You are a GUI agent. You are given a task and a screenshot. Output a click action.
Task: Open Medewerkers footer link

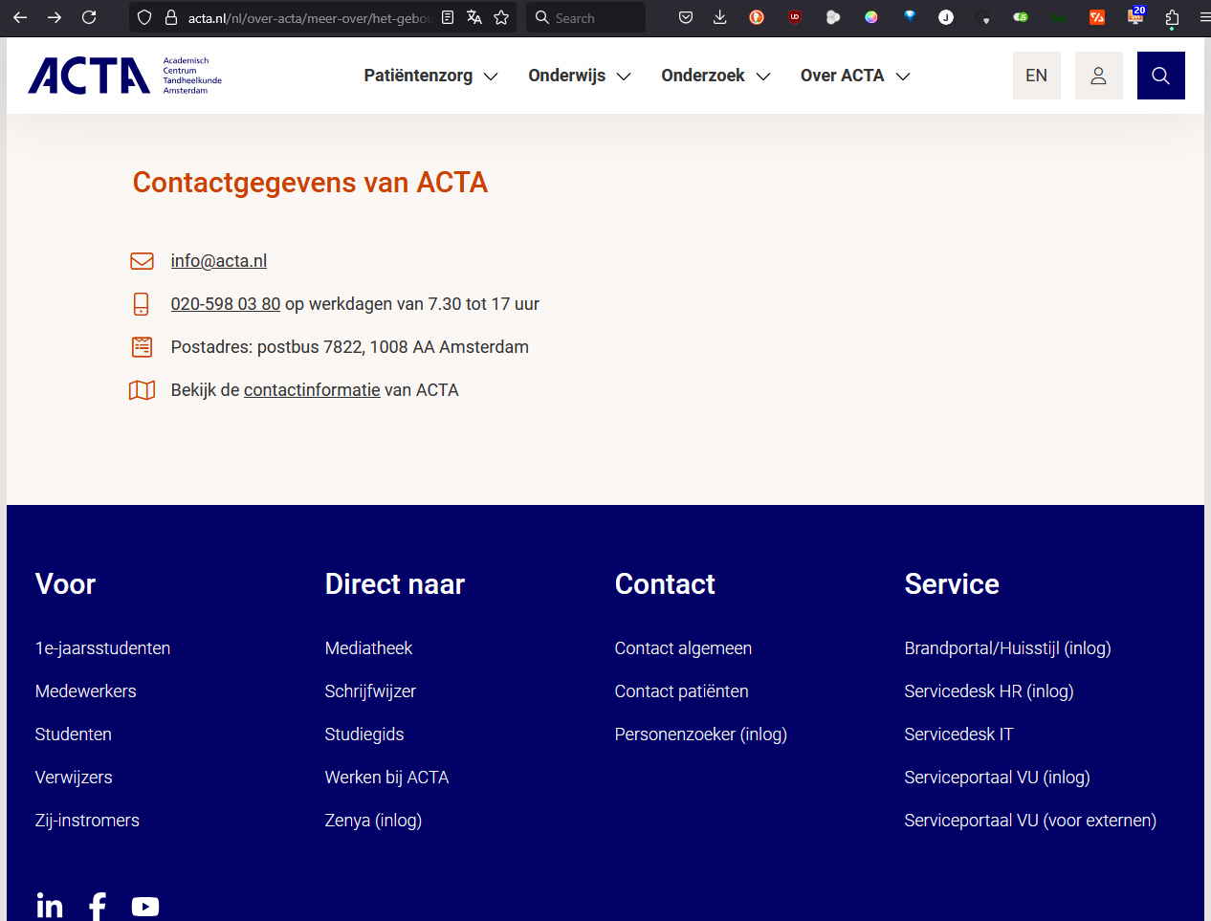tap(86, 691)
